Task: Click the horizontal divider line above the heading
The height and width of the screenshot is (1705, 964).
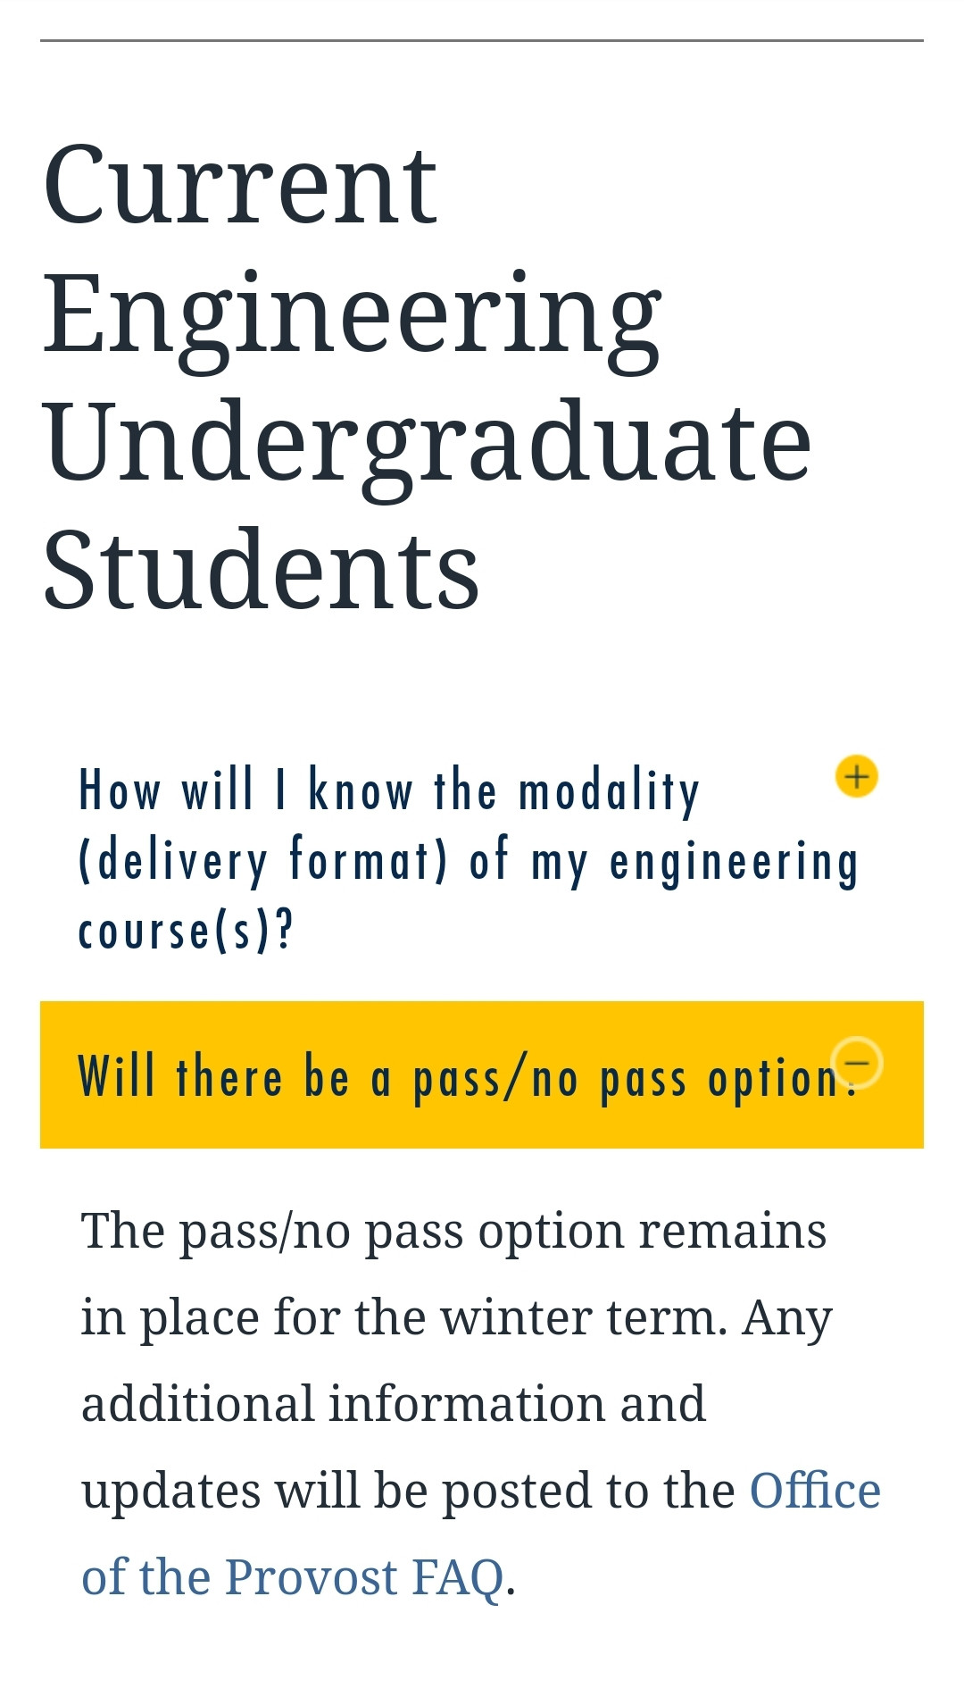Action: point(482,40)
